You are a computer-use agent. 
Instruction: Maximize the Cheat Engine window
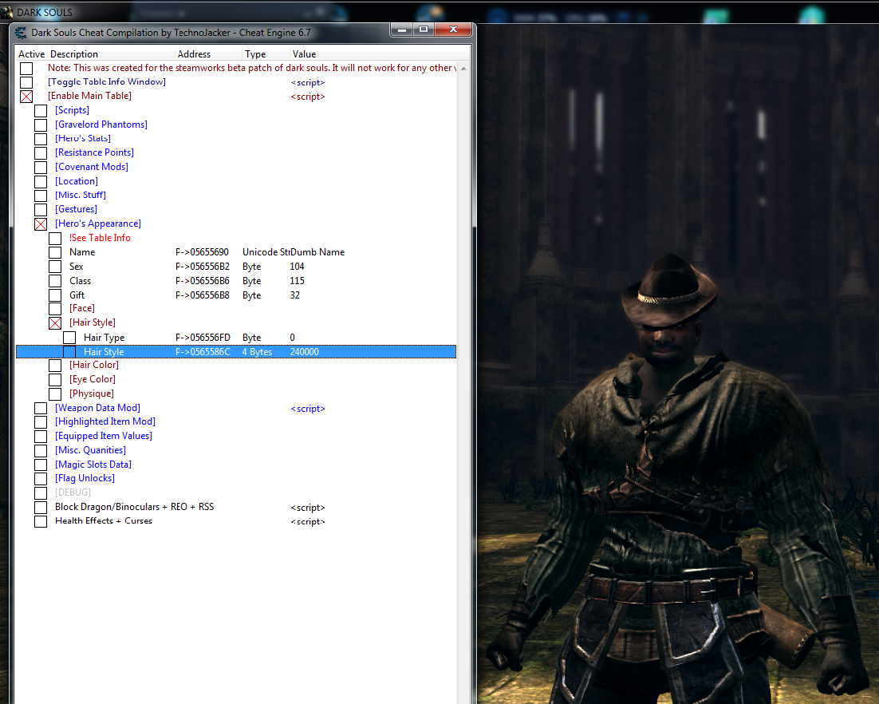click(424, 30)
